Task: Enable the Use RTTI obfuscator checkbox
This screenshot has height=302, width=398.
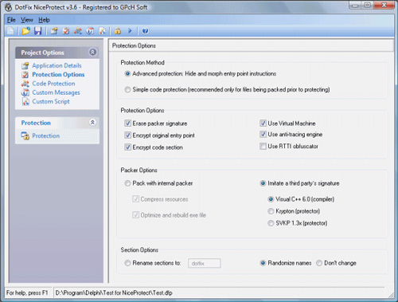Action: 263,146
